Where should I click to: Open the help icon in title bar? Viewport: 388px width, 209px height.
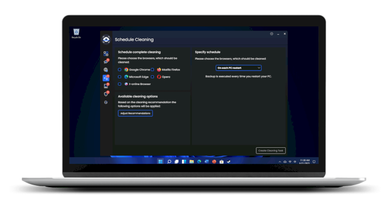(x=272, y=34)
